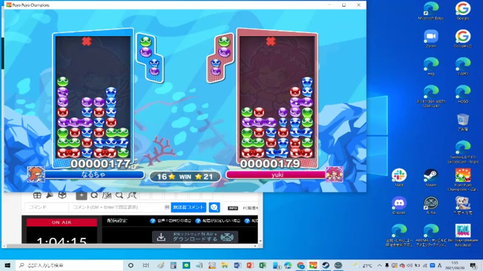Open Excel from the taskbar
Screen dimensions: 483x271
pyautogui.click(x=263, y=265)
